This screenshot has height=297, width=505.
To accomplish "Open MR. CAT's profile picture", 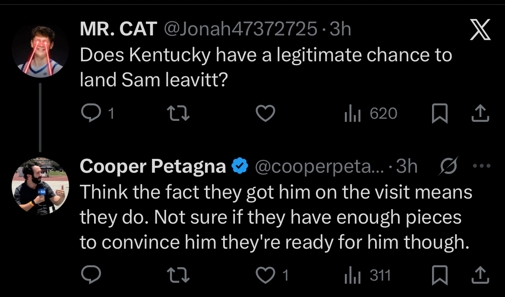I will pyautogui.click(x=40, y=51).
